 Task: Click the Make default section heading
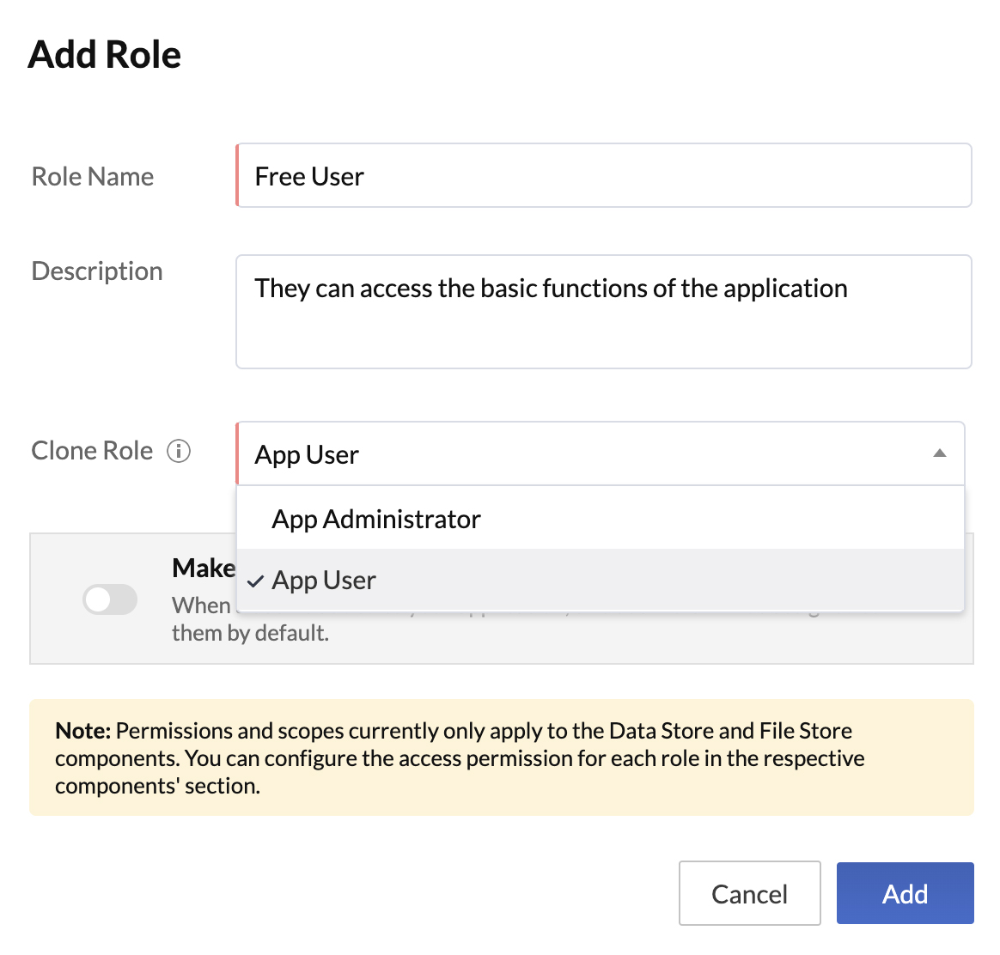pos(204,567)
